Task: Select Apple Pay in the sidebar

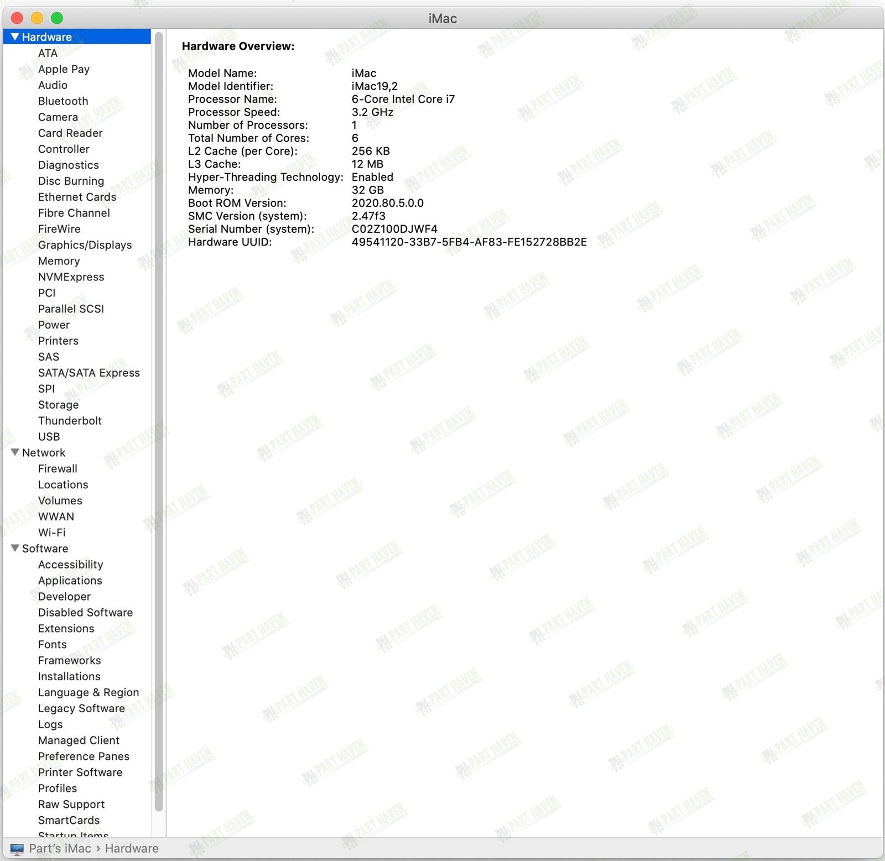Action: (x=64, y=69)
